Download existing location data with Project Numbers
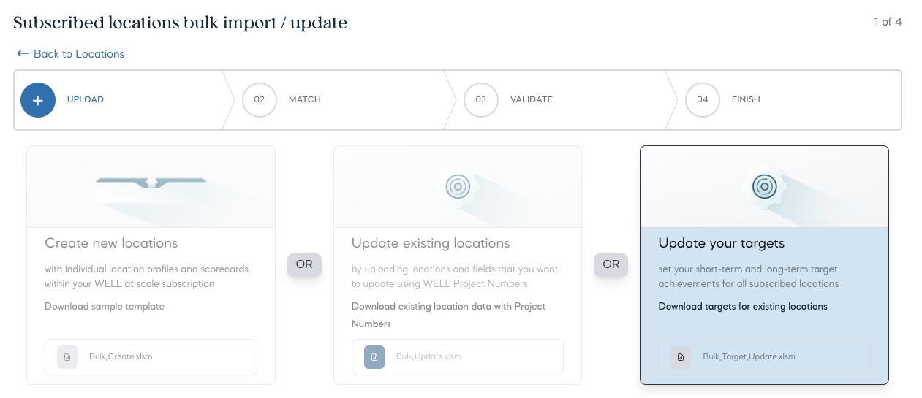 click(449, 315)
